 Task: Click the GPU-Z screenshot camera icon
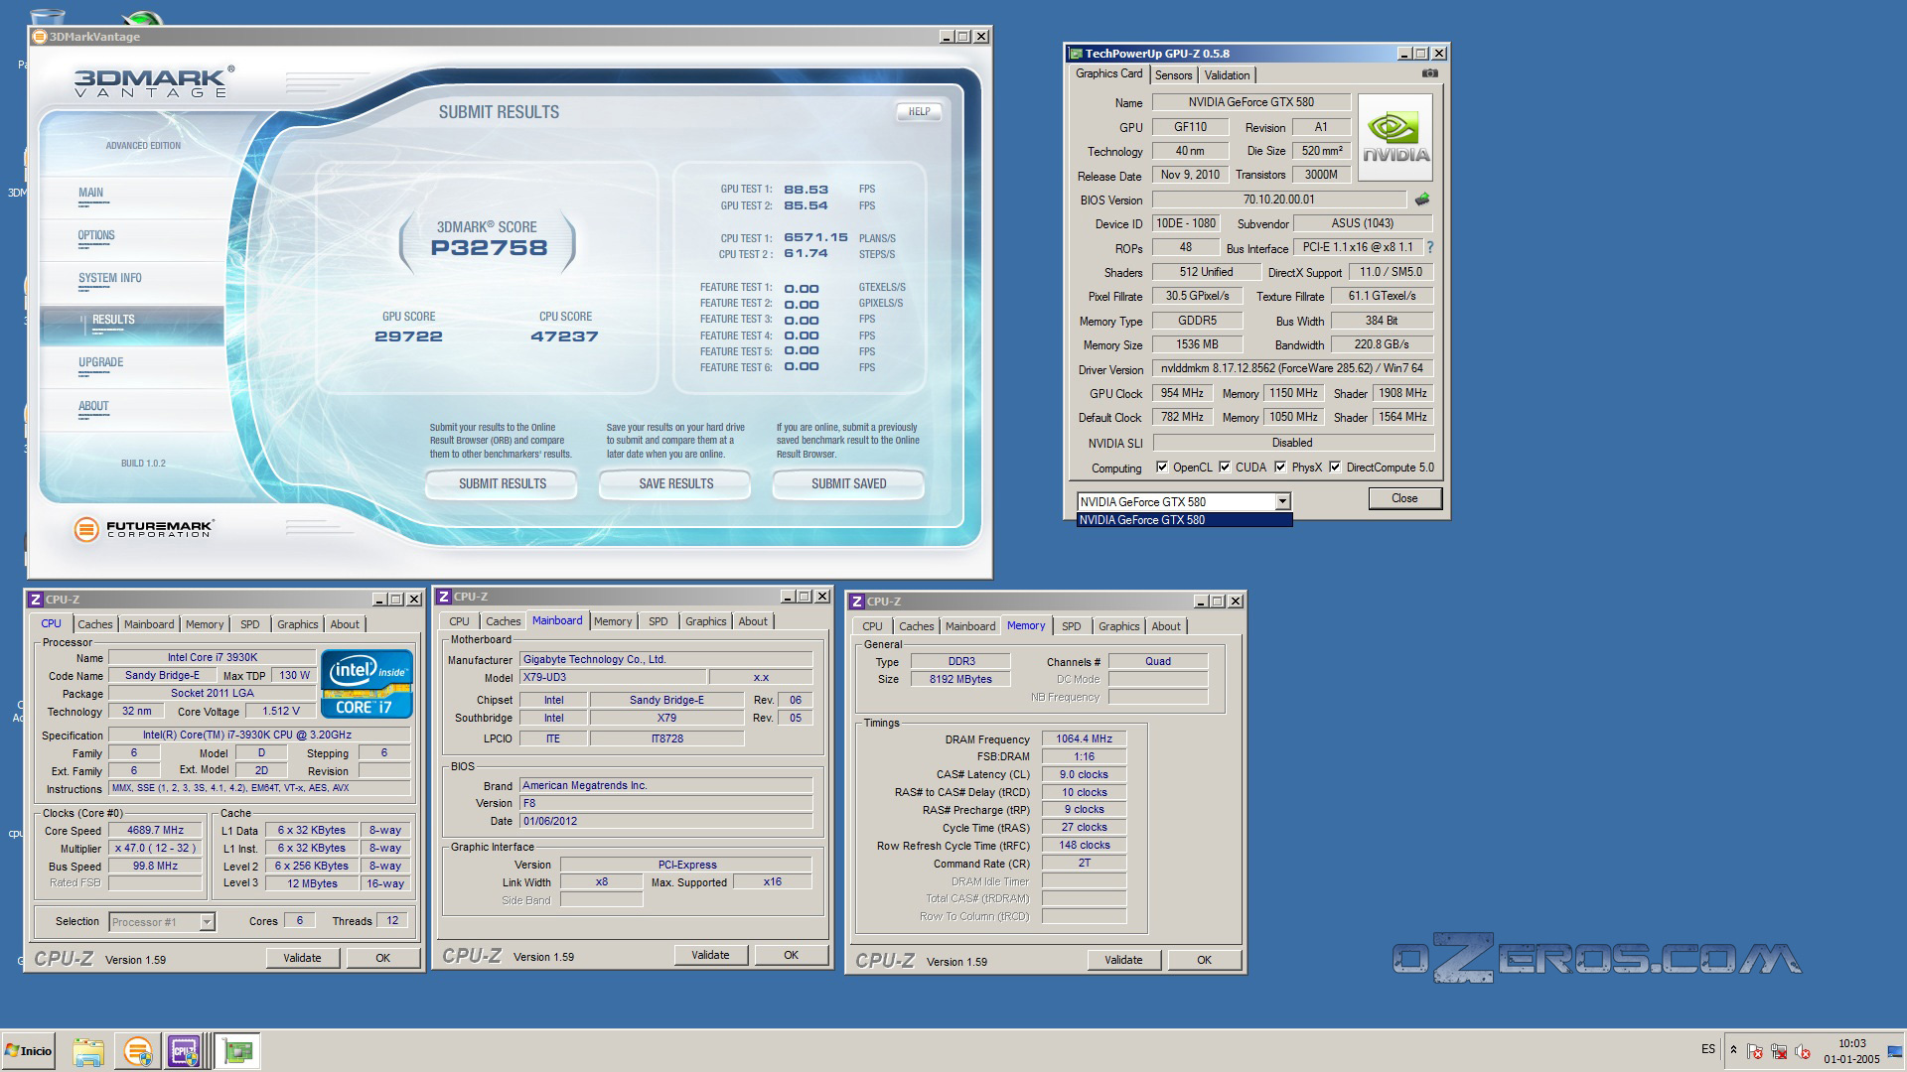click(1429, 73)
